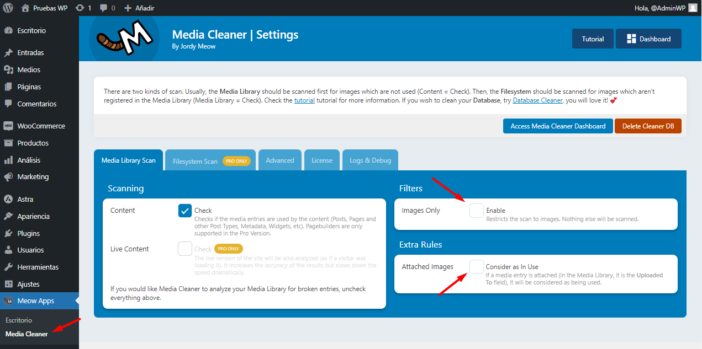Click the 'Hola, @AdminWP' greeting text
This screenshot has height=349, width=702.
click(x=660, y=8)
